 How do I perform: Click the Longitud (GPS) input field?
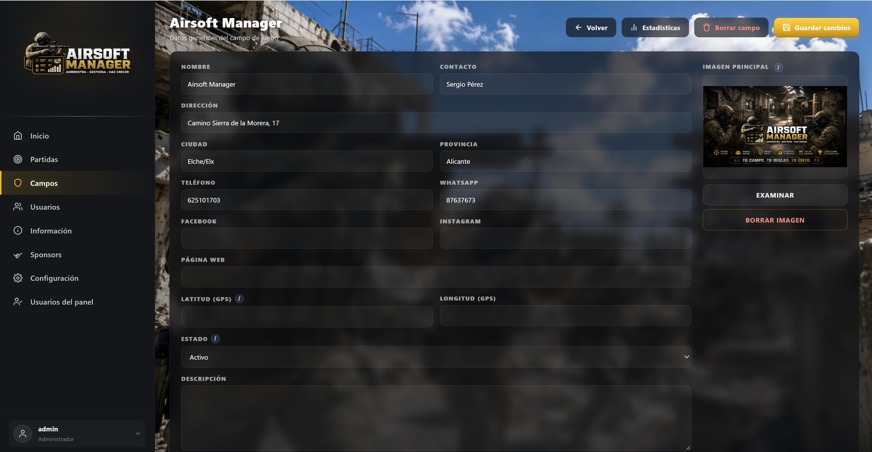[x=565, y=316]
